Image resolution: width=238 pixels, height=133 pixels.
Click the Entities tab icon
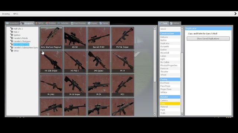click(47, 23)
